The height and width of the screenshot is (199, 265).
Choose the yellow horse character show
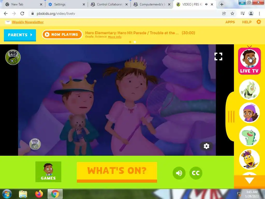tap(249, 159)
